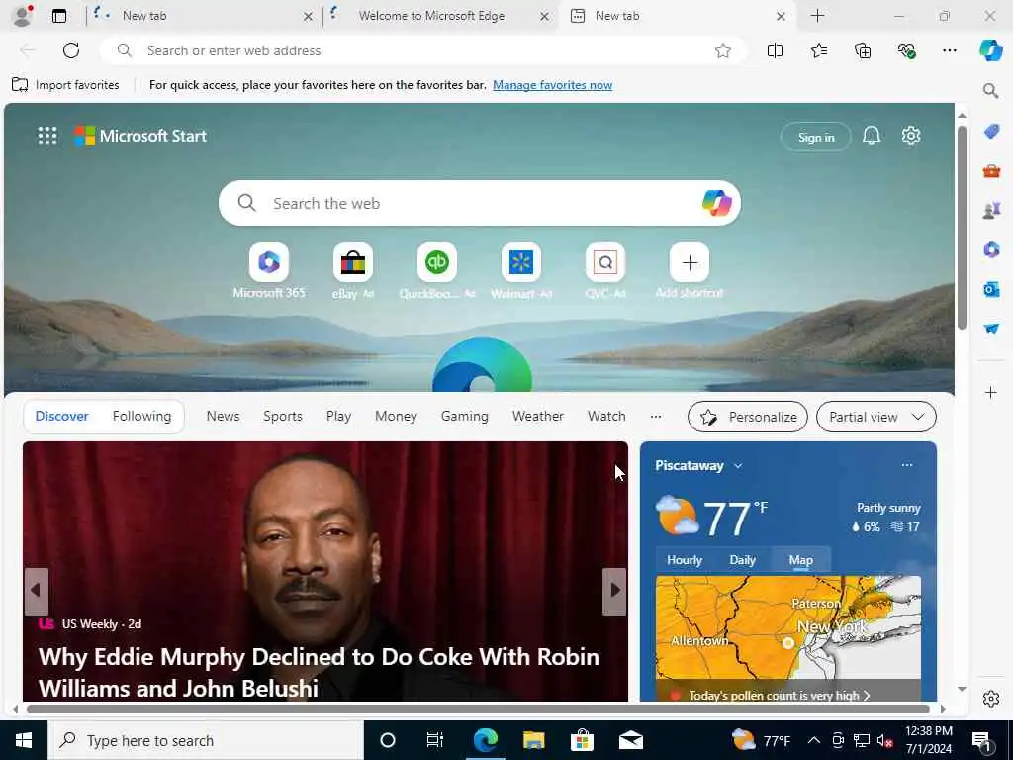Click the Personalize button
The height and width of the screenshot is (760, 1013).
(x=748, y=417)
